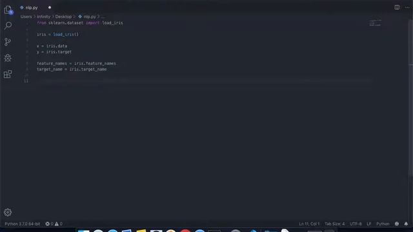Open the Search view in activity bar

(x=8, y=26)
